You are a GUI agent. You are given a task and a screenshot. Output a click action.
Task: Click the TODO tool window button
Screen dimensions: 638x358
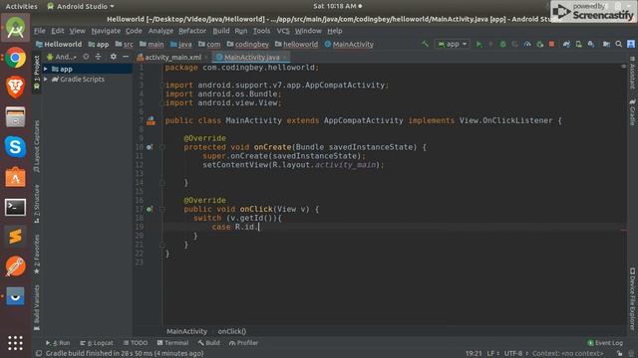[x=136, y=343]
